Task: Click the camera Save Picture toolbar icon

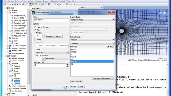Action: (x=20, y=4)
